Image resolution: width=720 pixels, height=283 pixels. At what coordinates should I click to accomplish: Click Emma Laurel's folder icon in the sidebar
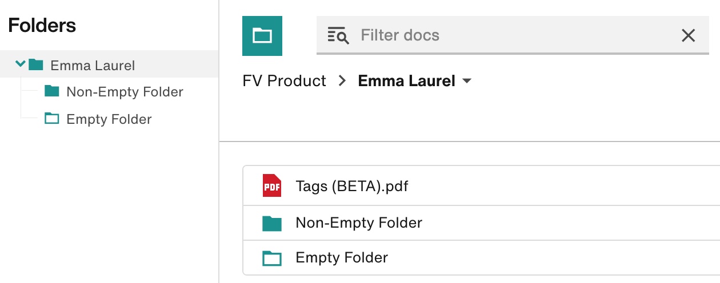36,64
